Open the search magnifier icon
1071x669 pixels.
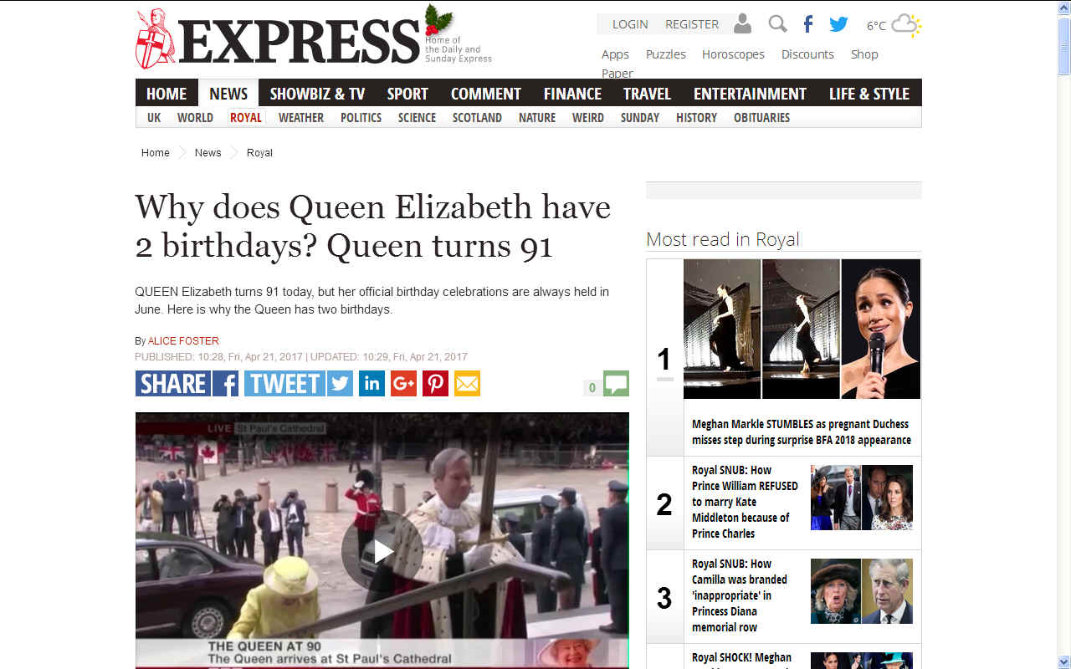[x=777, y=24]
